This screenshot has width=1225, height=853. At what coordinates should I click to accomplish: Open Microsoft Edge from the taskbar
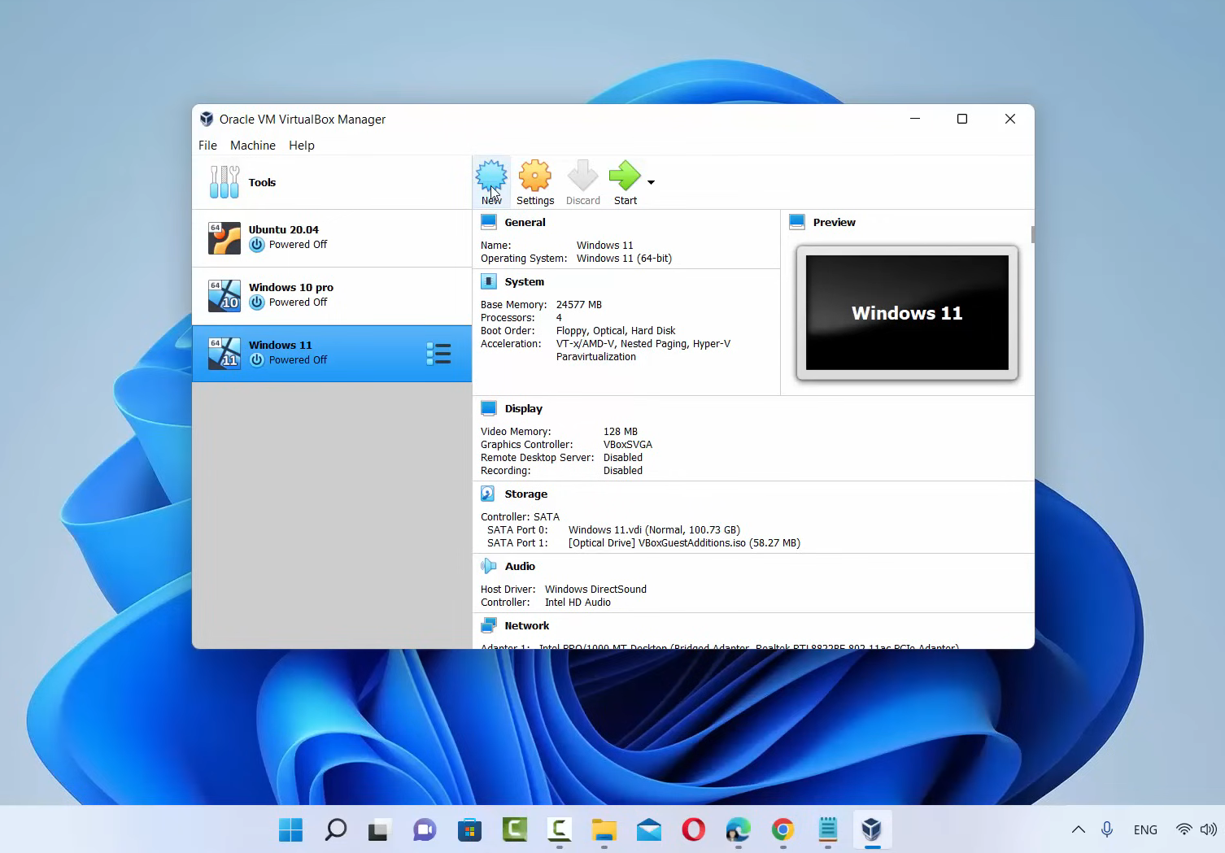738,829
